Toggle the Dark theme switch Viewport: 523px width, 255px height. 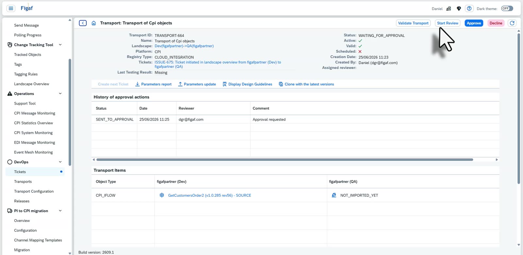pos(507,8)
